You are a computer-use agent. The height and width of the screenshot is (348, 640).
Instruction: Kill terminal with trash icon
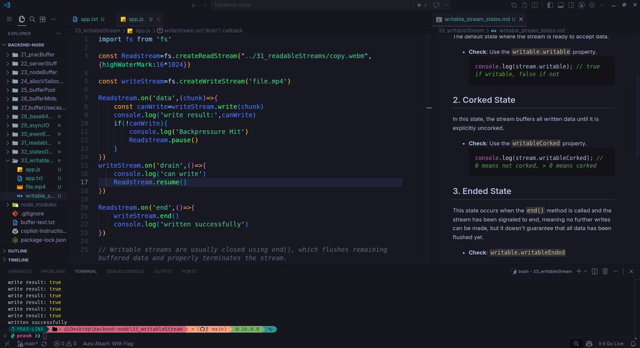[605, 271]
